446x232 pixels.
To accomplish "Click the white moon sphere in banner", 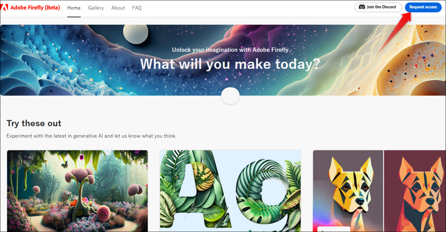I will pyautogui.click(x=136, y=34).
